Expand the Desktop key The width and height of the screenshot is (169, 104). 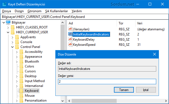17,76
